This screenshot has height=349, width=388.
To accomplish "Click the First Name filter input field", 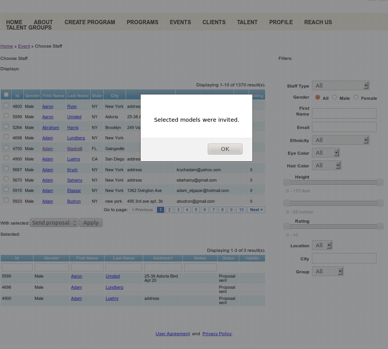I will pyautogui.click(x=344, y=114).
